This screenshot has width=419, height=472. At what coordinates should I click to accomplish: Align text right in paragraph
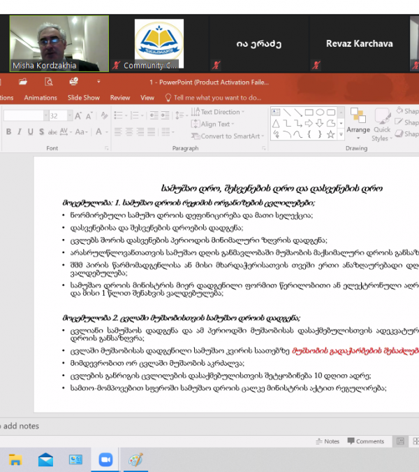click(x=140, y=131)
